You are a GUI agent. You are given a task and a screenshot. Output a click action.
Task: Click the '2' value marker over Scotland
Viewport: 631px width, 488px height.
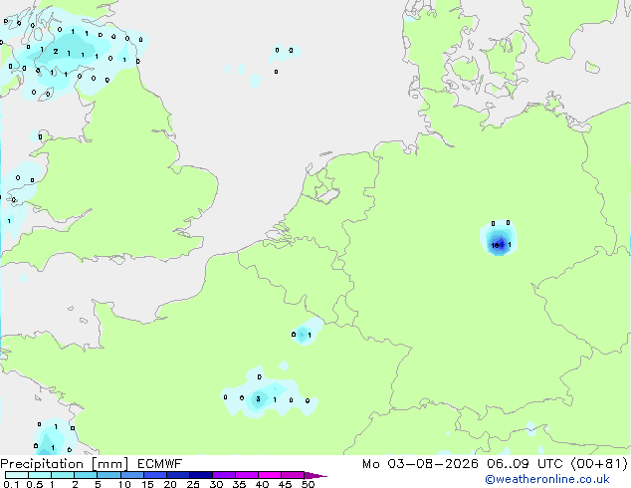pos(56,51)
